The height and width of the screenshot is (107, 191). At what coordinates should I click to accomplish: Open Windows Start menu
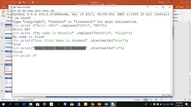[x=3, y=104]
